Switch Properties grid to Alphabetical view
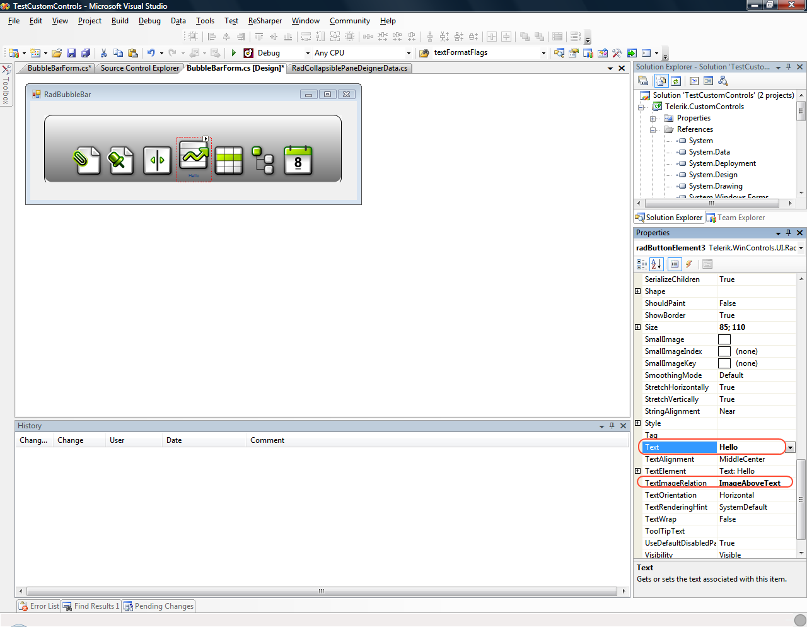Screen dimensions: 807x627 coord(656,264)
